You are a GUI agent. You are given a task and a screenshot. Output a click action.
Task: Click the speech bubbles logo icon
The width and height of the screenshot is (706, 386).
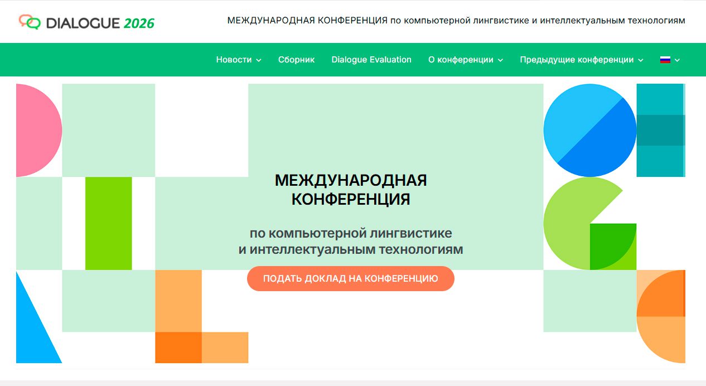click(30, 22)
